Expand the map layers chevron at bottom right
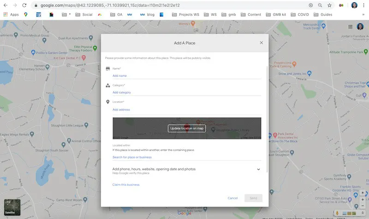The height and width of the screenshot is (219, 369). coord(363,213)
